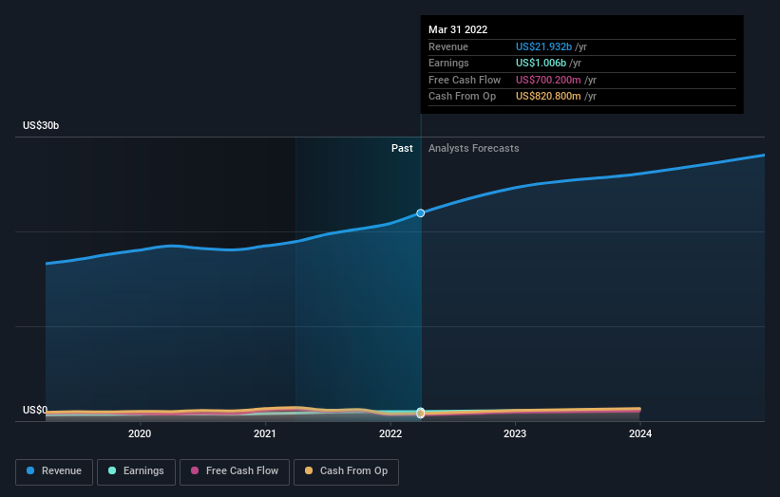Click the 2022 x-axis label
Screen dimensions: 780x497
(390, 433)
